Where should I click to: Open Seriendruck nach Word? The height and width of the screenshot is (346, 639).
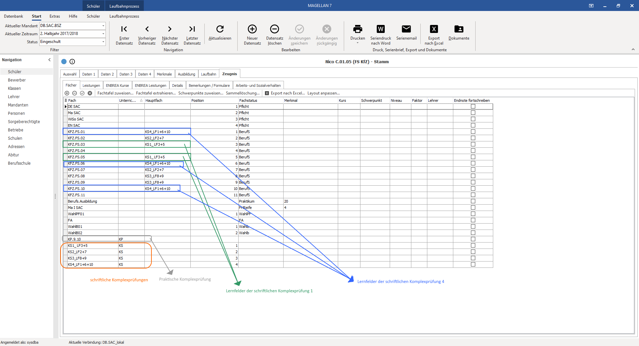click(x=381, y=29)
